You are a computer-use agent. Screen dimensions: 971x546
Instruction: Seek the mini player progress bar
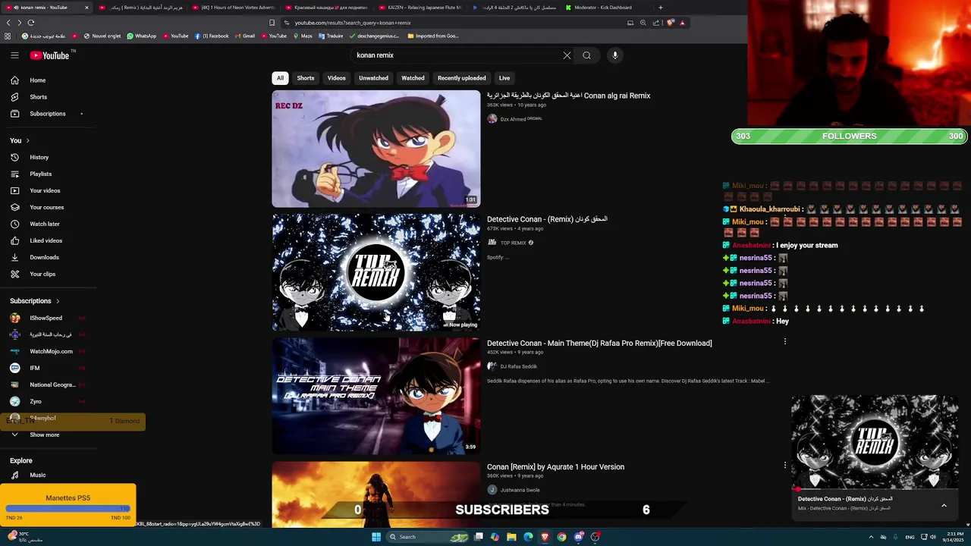click(875, 489)
